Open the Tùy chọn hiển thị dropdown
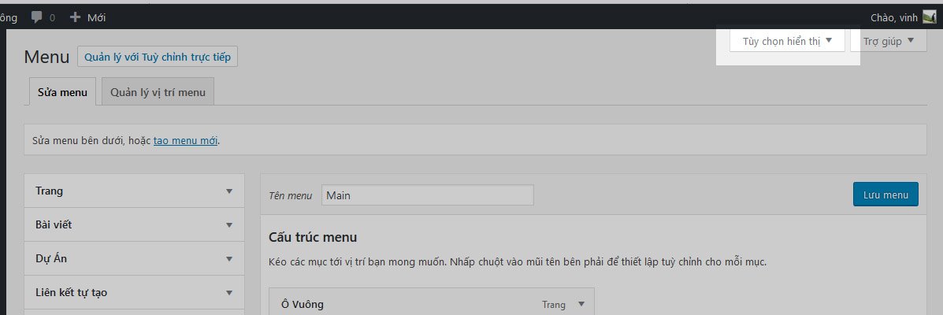Screen dimensions: 943x315 point(787,41)
